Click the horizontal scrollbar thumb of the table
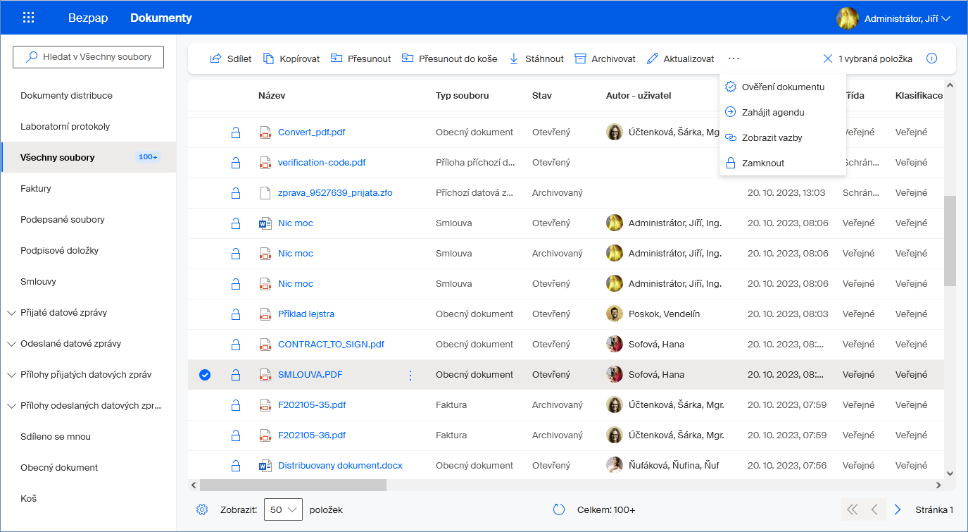The width and height of the screenshot is (968, 532). click(293, 485)
